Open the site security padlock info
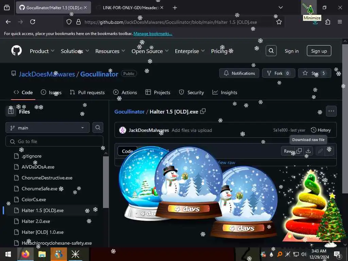The image size is (348, 261). coord(79,22)
